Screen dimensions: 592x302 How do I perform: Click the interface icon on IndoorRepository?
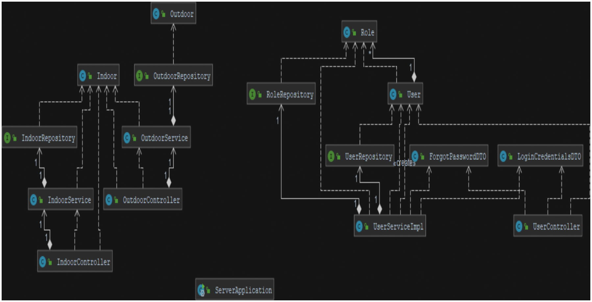7,138
